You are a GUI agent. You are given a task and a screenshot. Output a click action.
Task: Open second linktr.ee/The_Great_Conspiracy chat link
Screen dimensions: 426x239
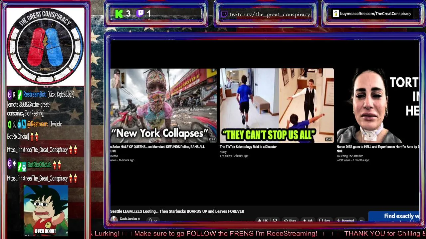click(x=37, y=179)
